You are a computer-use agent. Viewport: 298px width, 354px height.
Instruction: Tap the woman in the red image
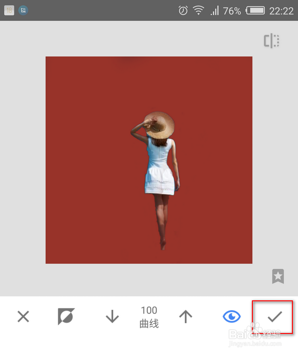click(x=158, y=180)
